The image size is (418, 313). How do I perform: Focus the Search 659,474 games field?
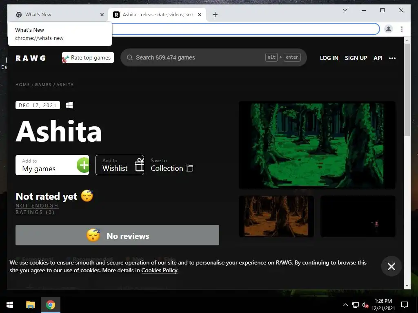[x=213, y=57]
